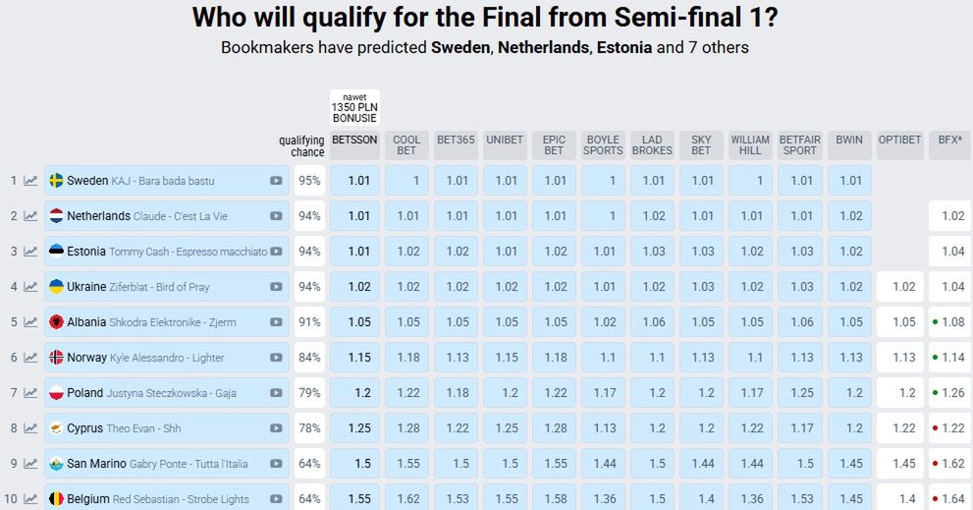This screenshot has width=973, height=510.
Task: Open Norway's odds chart icon
Action: (x=30, y=358)
